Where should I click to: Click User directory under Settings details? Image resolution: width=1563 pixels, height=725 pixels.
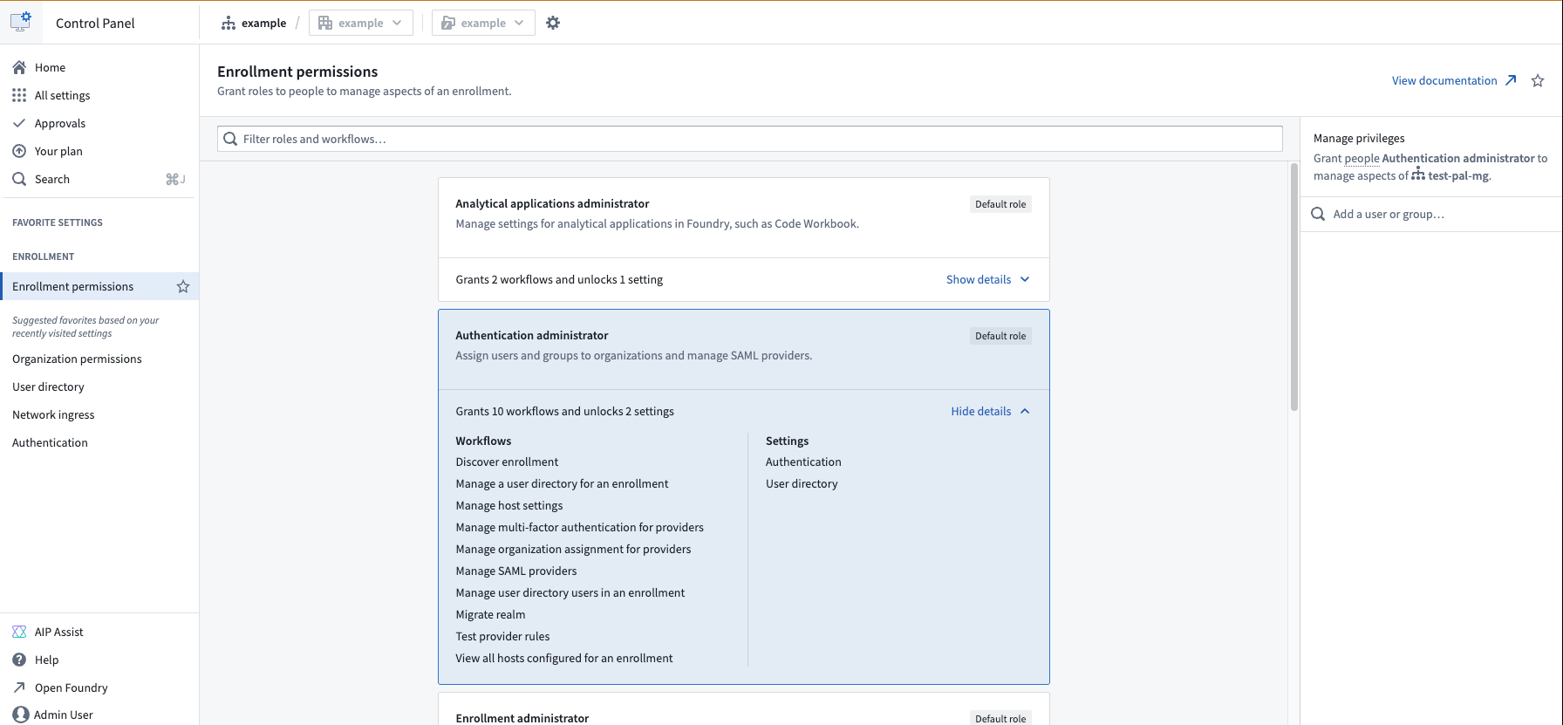[802, 483]
